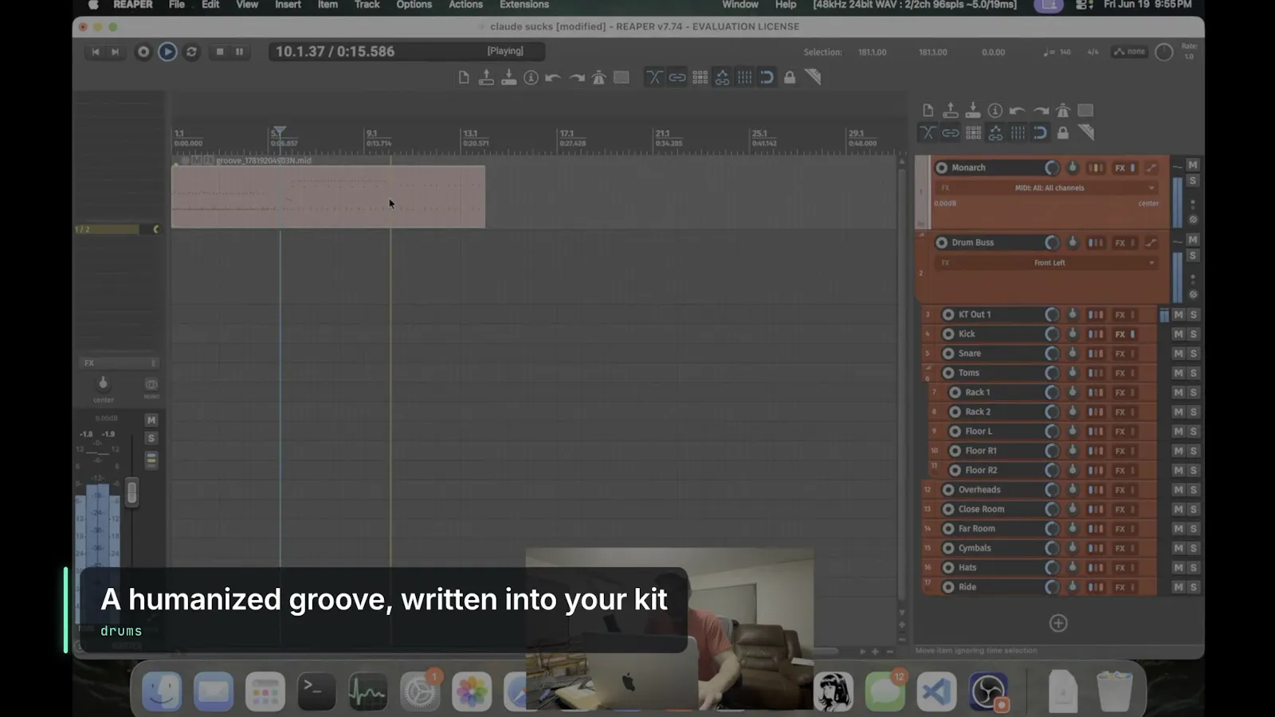The width and height of the screenshot is (1275, 717).
Task: Click metronome icon above the track list
Action: [1063, 111]
